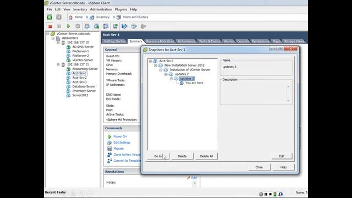Click the Migrate icon in Commands
The width and height of the screenshot is (352, 198).
(109, 148)
